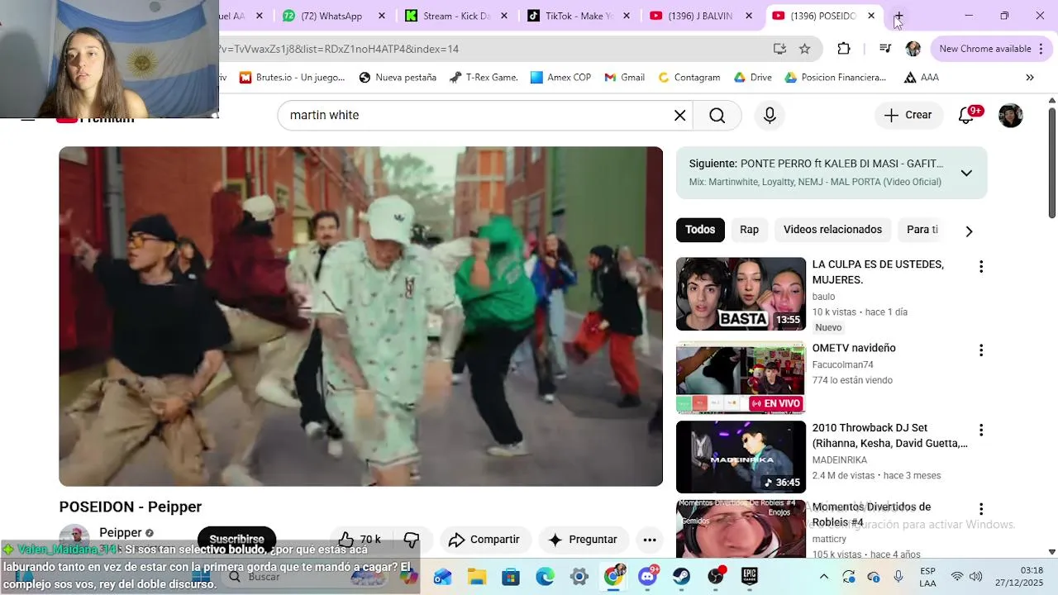Switch to the TikTok browser tab

pos(579,16)
